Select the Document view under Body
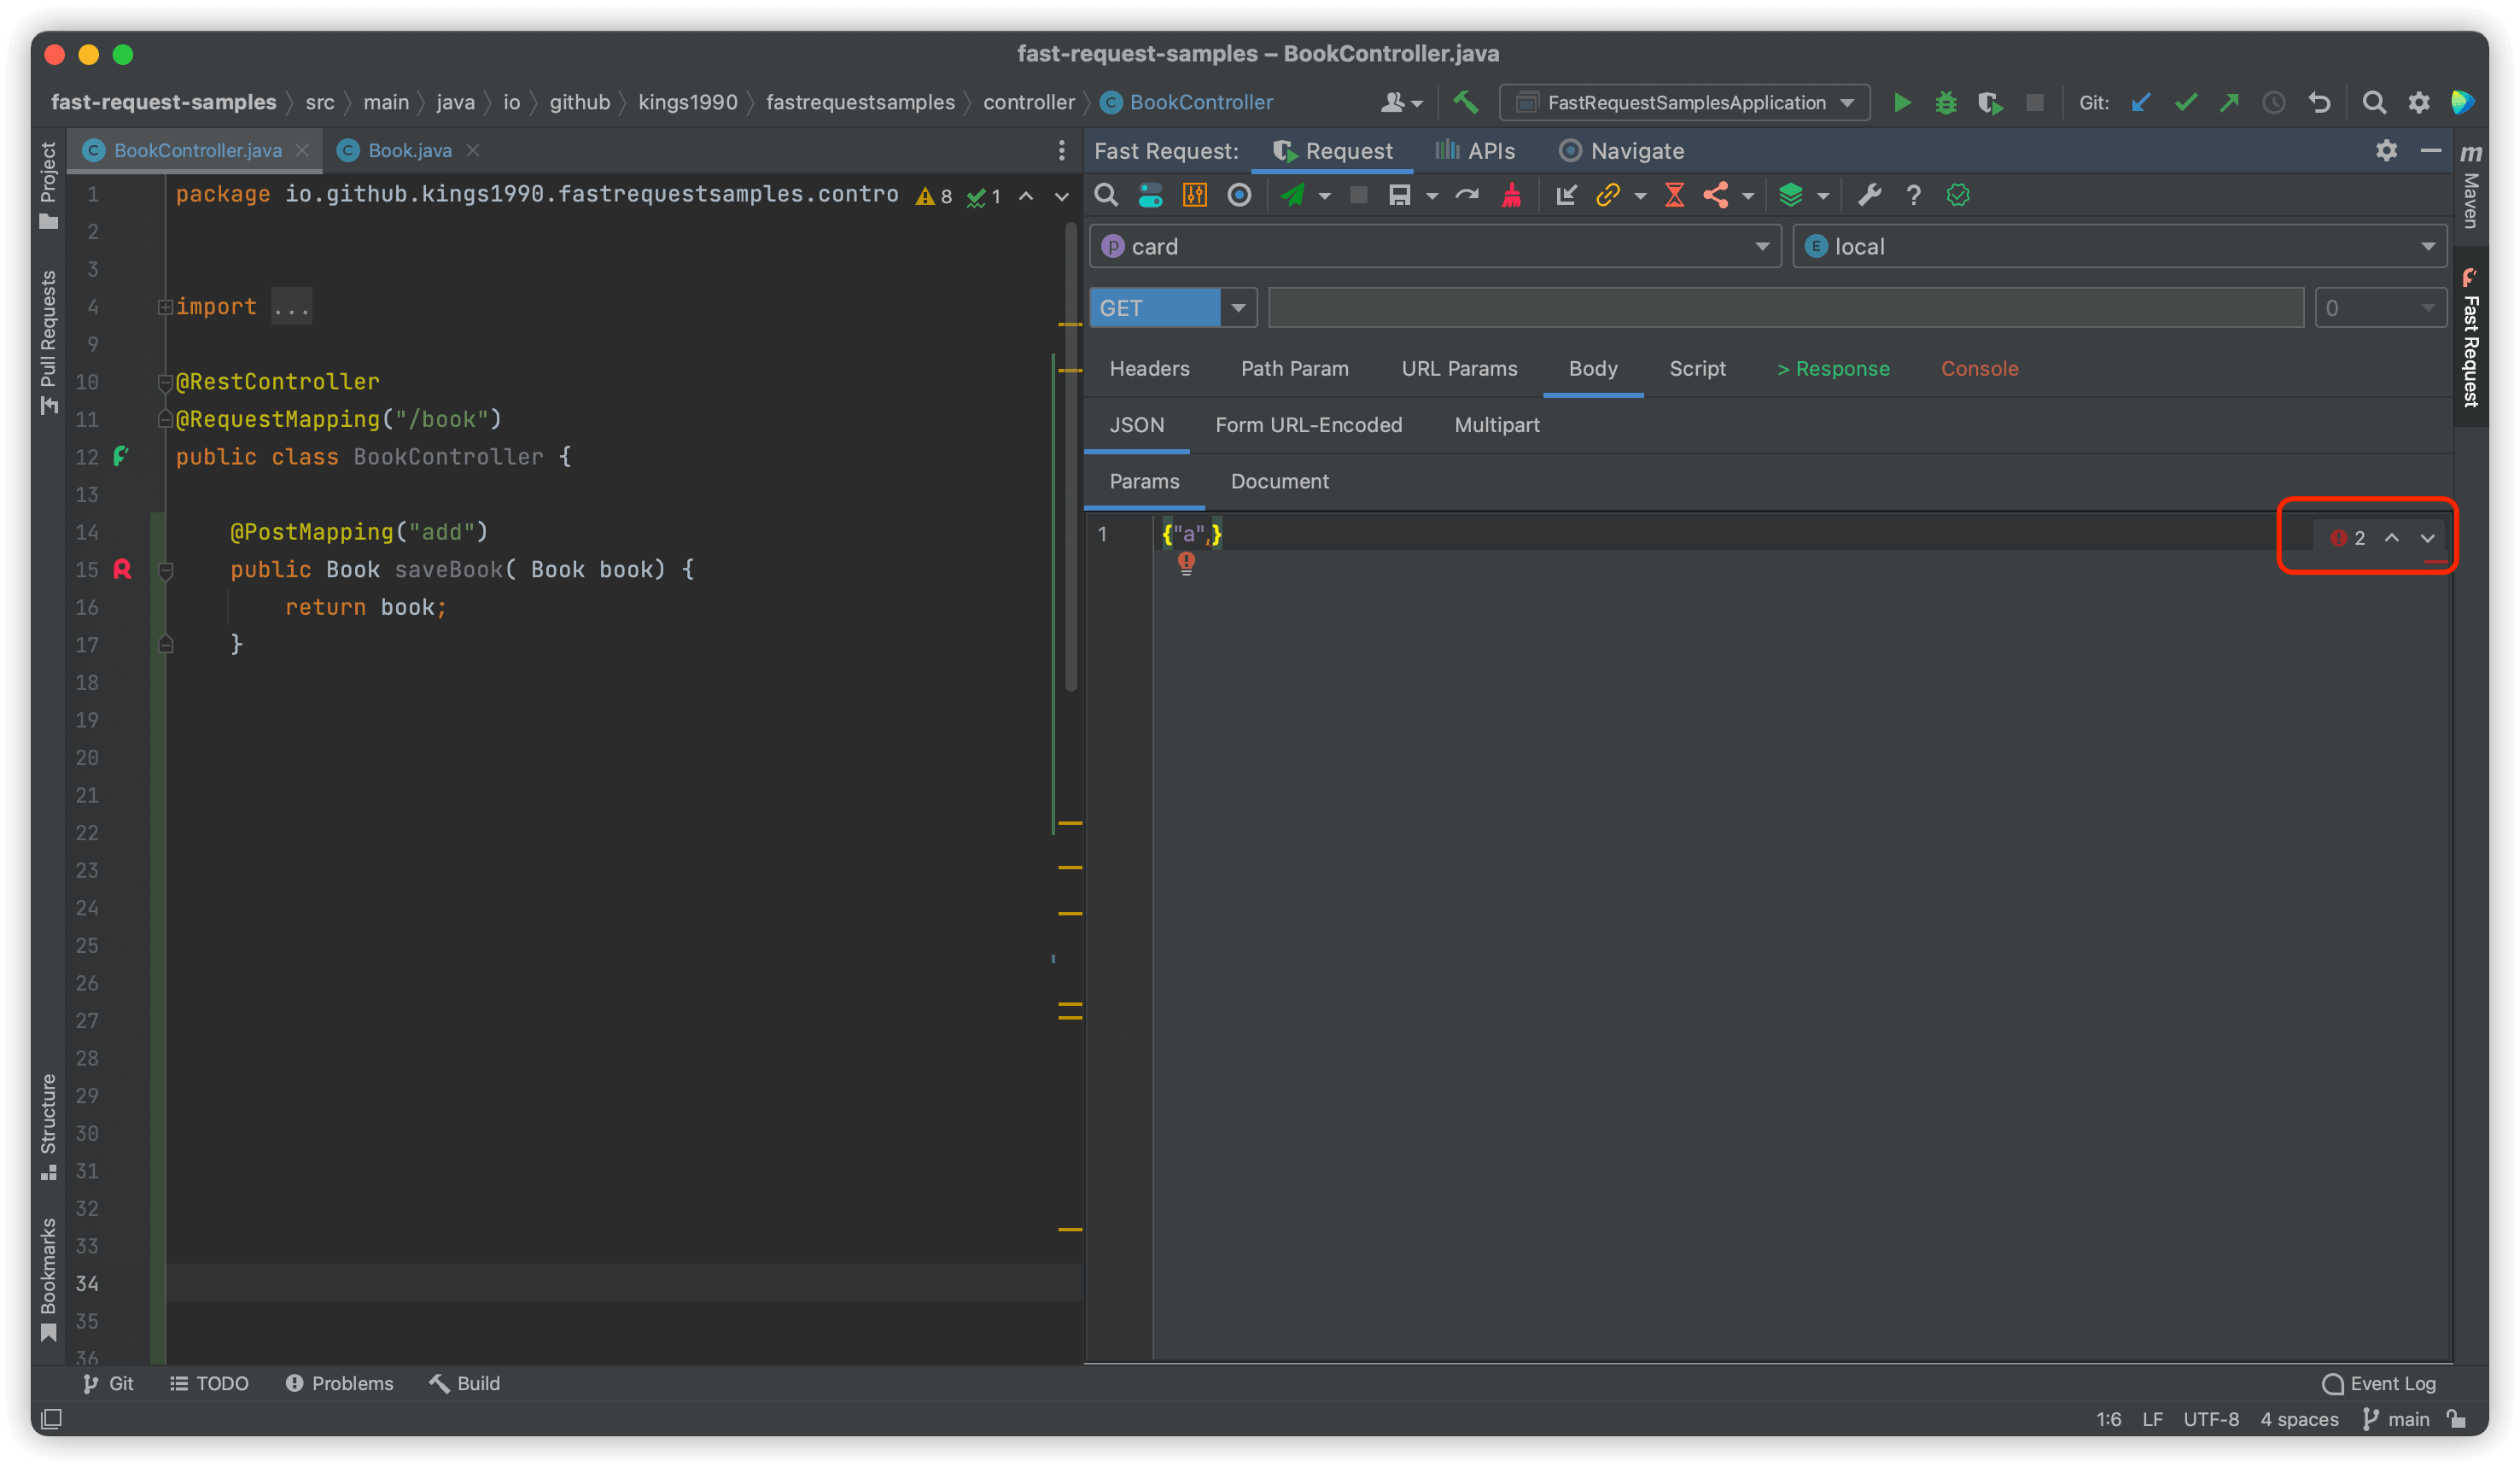The height and width of the screenshot is (1467, 2520). tap(1280, 481)
